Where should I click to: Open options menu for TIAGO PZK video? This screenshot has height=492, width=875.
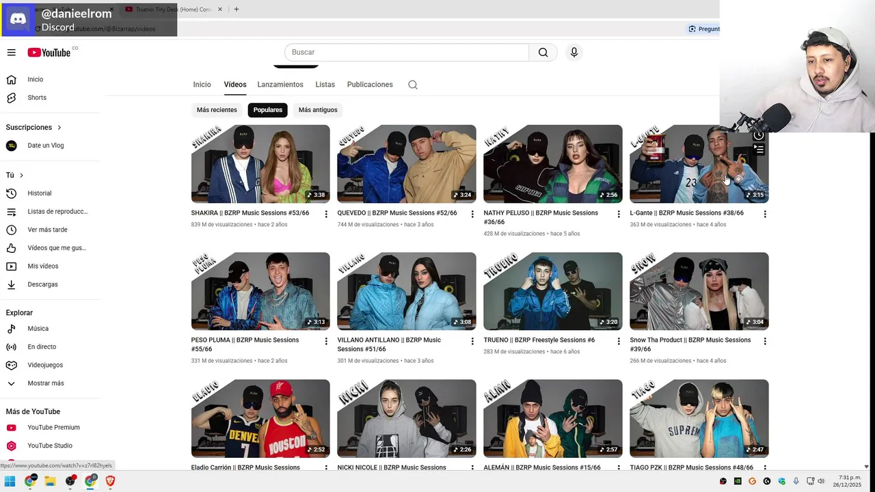click(x=765, y=467)
